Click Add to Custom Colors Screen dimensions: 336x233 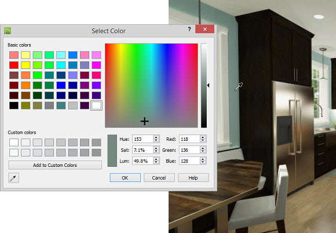[x=55, y=165]
